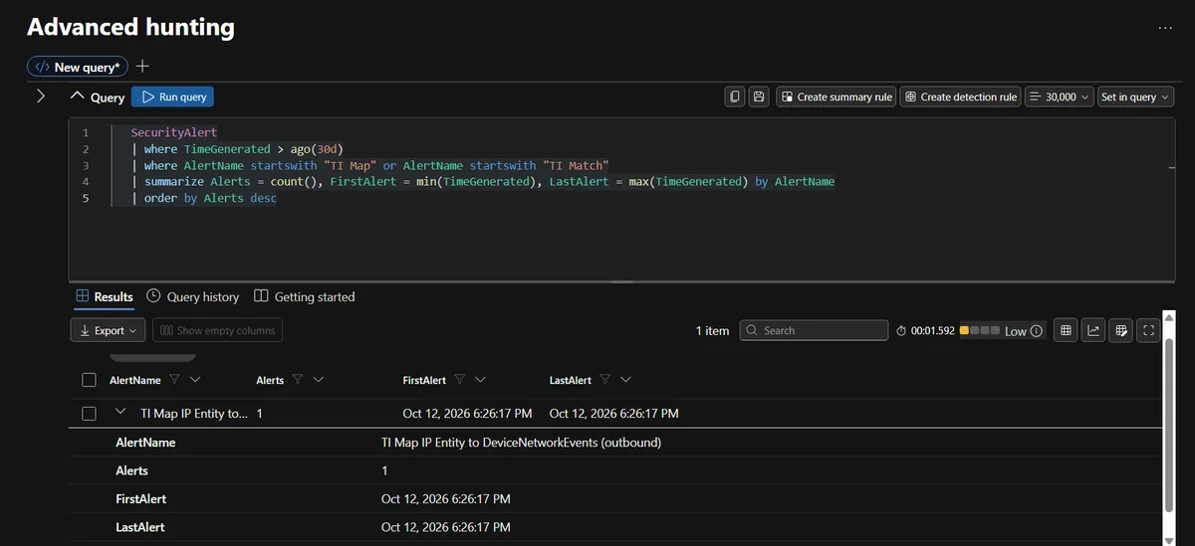Sort by the AlertName column header

coord(134,380)
